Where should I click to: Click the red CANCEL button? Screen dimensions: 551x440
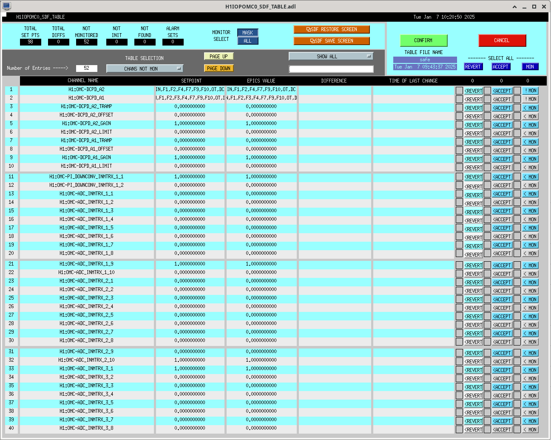click(502, 40)
